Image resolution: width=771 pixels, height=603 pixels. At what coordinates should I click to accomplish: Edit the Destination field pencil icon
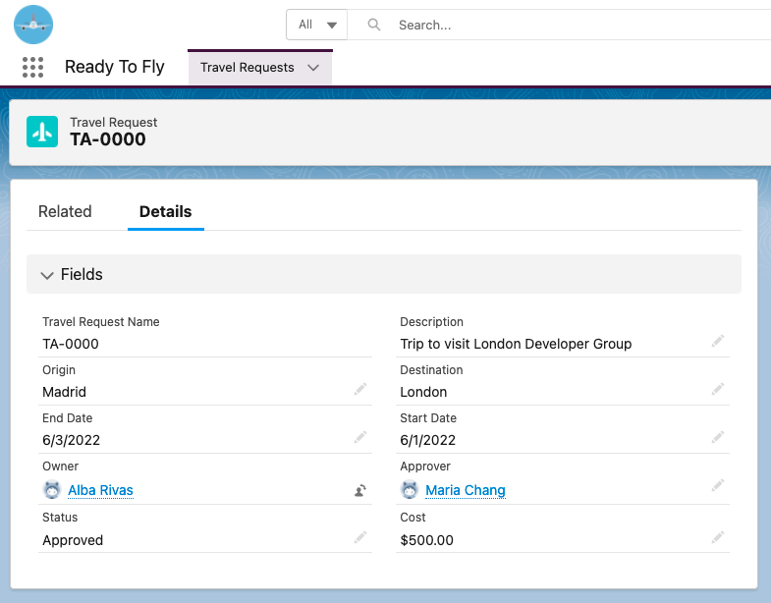717,389
